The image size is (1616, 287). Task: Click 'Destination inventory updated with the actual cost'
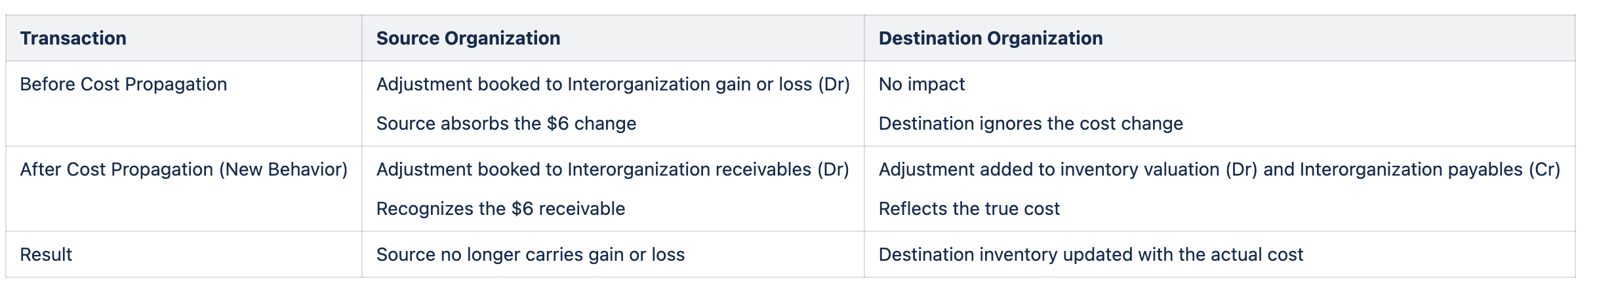click(x=1091, y=255)
